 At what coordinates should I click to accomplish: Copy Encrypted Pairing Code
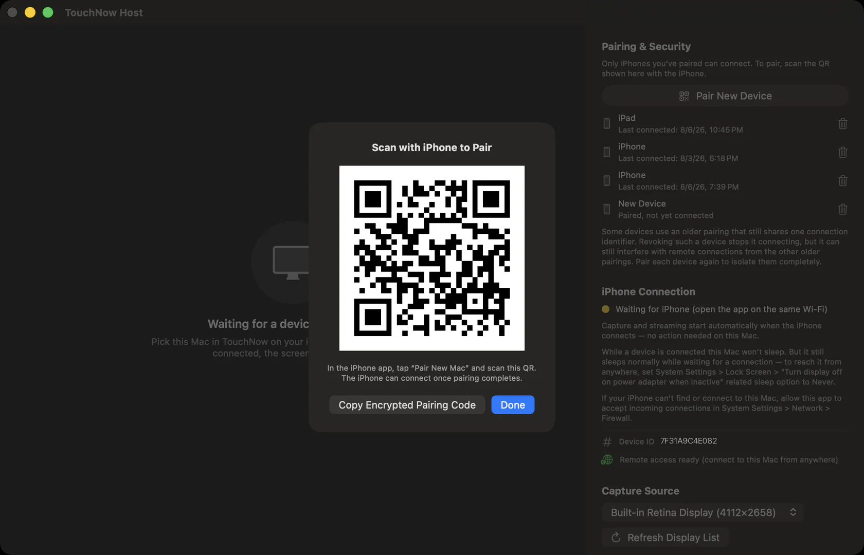click(x=407, y=405)
